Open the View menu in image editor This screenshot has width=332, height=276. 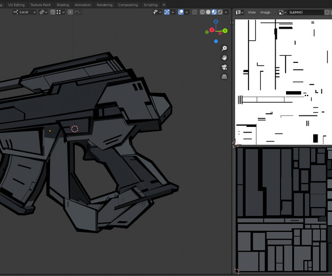[252, 12]
